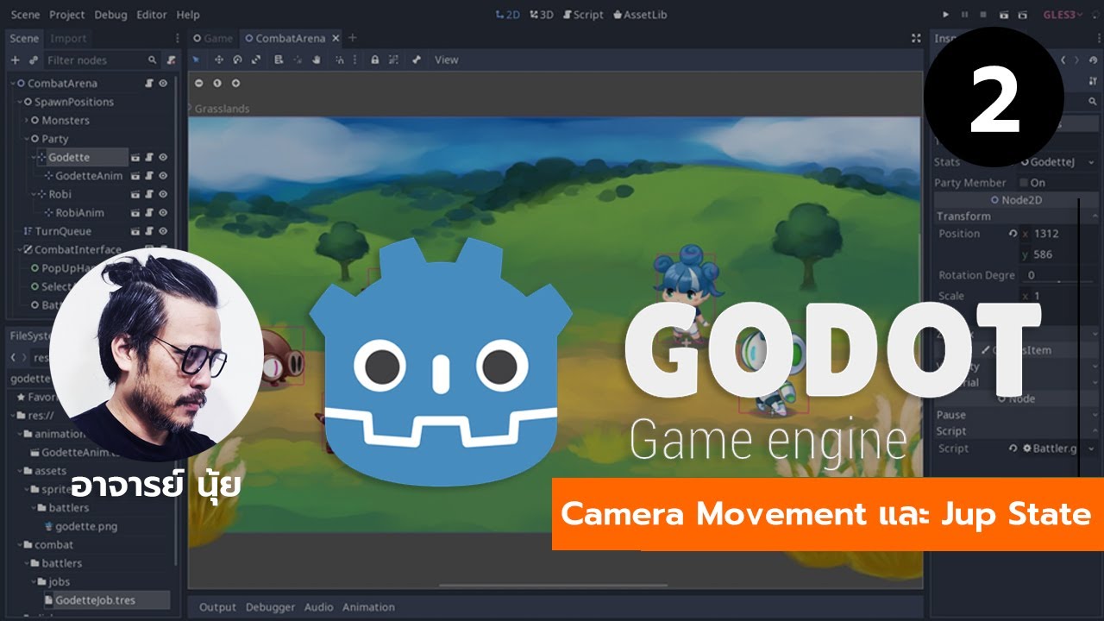Enable the Pan Mode hand tool
This screenshot has height=621, width=1104.
pyautogui.click(x=317, y=60)
